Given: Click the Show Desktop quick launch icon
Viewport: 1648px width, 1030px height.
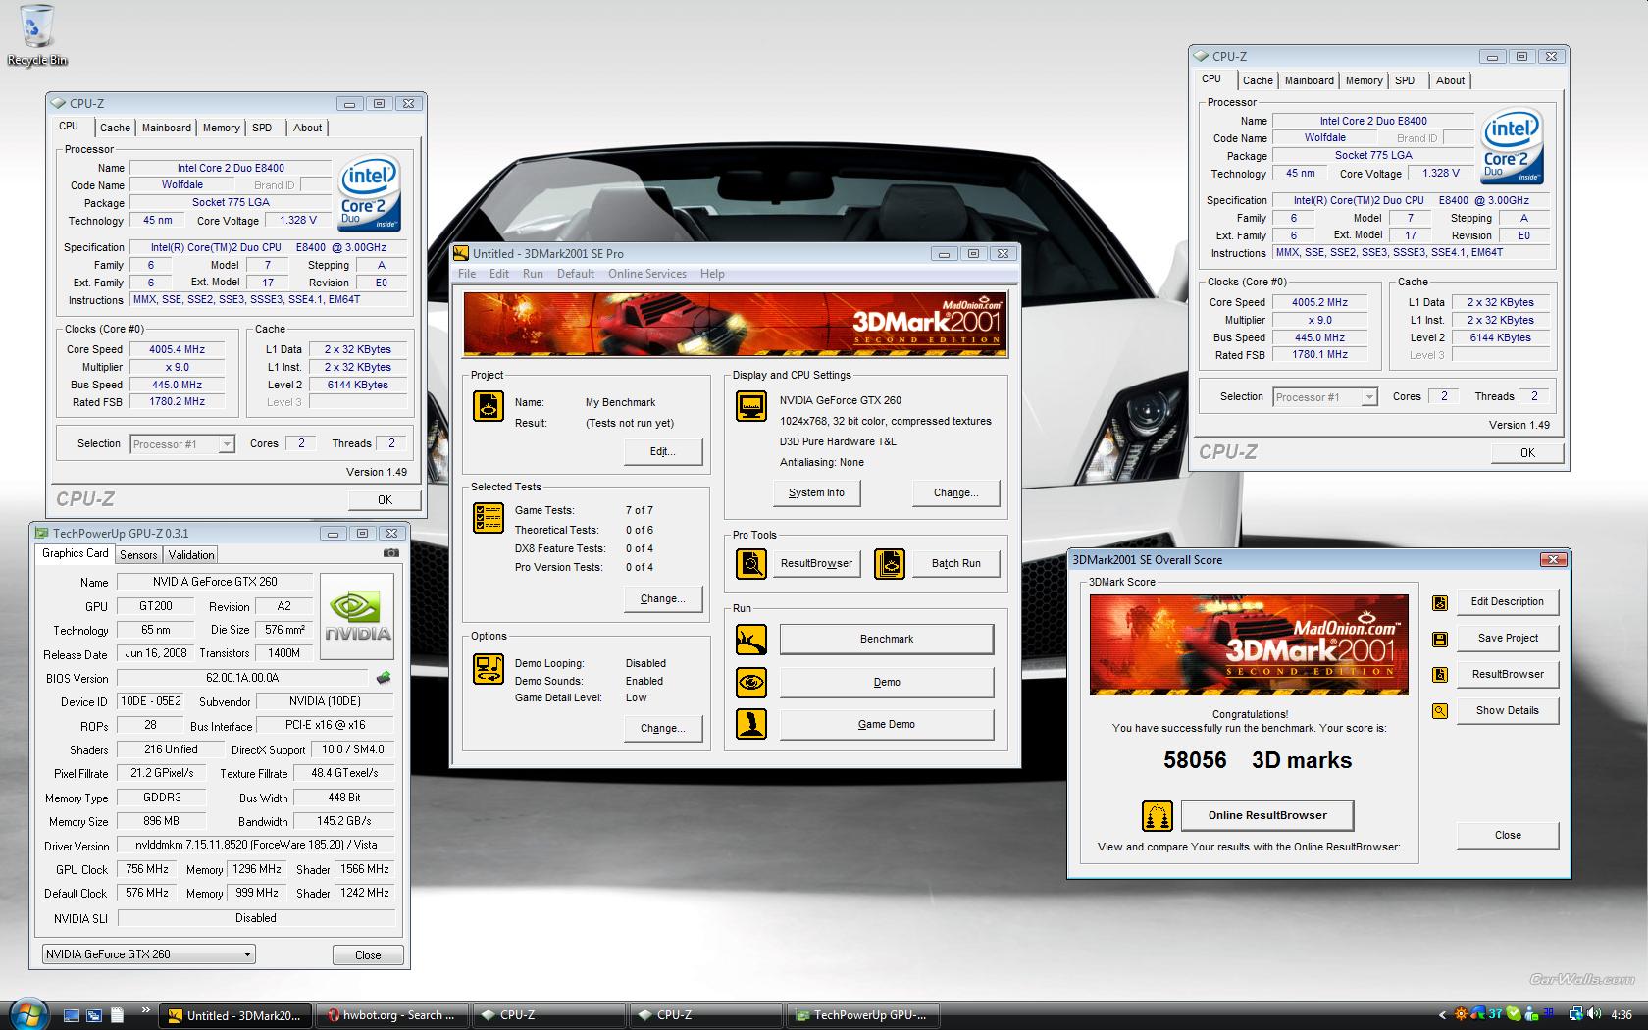Looking at the screenshot, I should (x=72, y=1015).
